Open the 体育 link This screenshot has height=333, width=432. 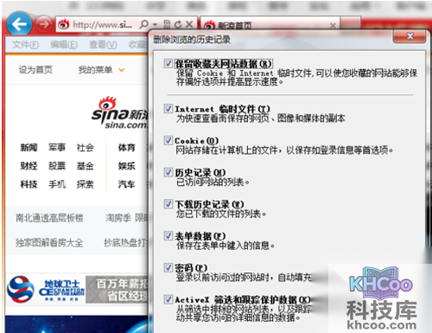coord(126,148)
